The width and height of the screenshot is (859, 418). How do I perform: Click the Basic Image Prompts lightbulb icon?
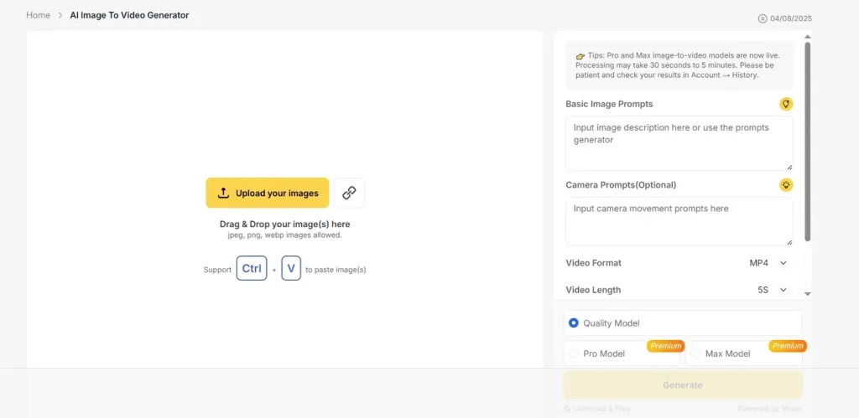[x=786, y=104]
